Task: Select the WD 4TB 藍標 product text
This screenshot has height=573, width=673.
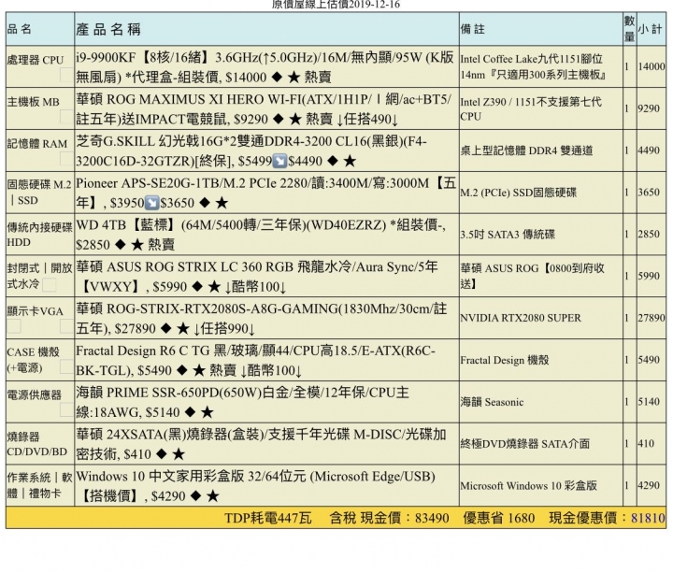Action: [261, 235]
